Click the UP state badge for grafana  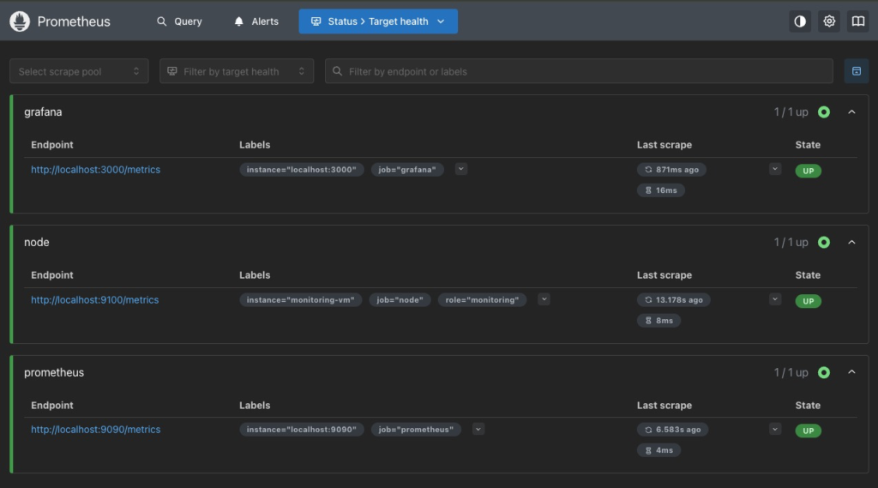point(808,171)
